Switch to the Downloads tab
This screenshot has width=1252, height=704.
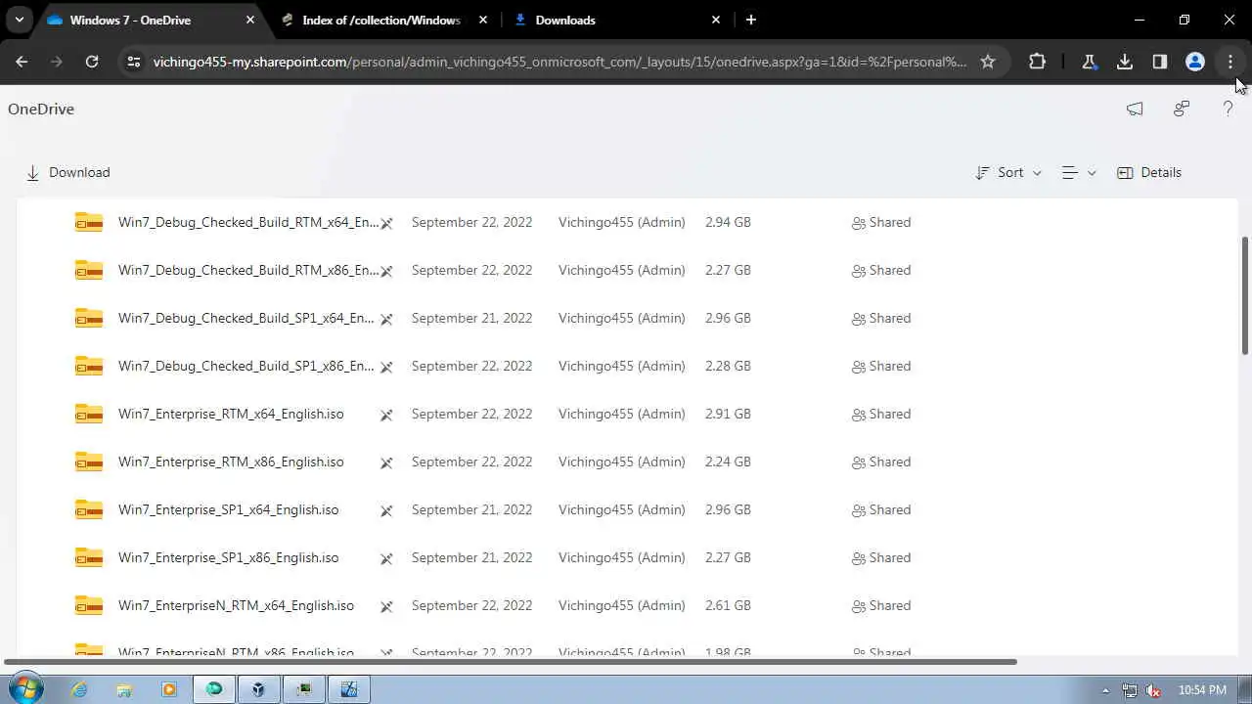pyautogui.click(x=616, y=20)
